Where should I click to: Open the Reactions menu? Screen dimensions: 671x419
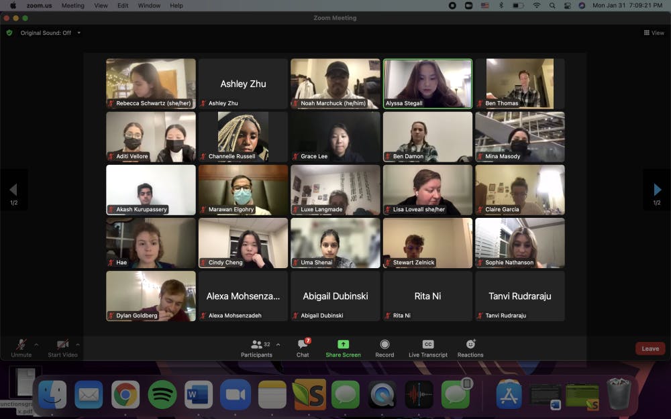[x=470, y=345]
